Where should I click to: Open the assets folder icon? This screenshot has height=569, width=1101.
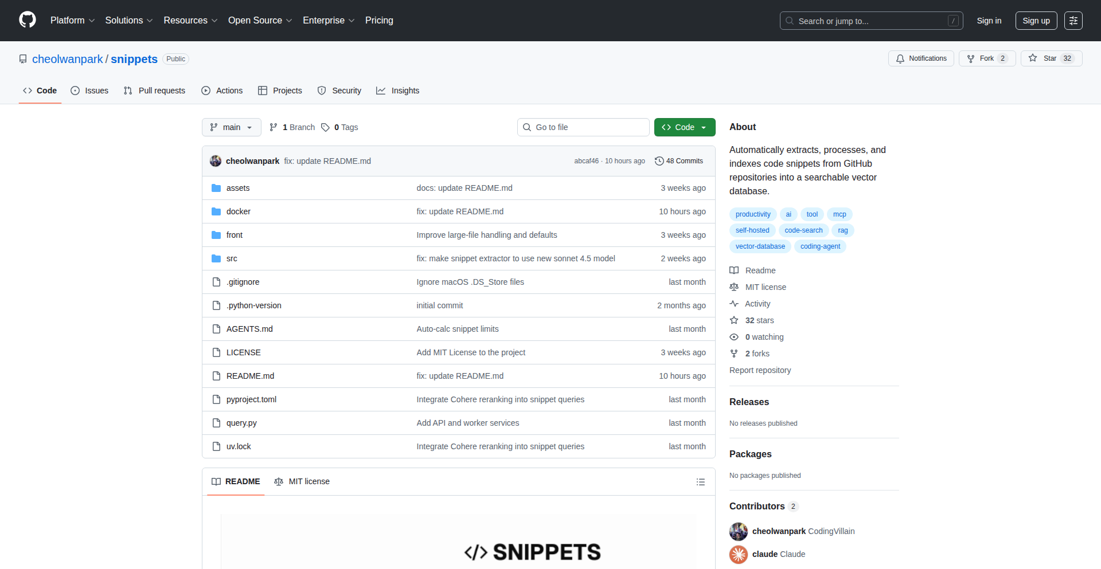tap(216, 188)
